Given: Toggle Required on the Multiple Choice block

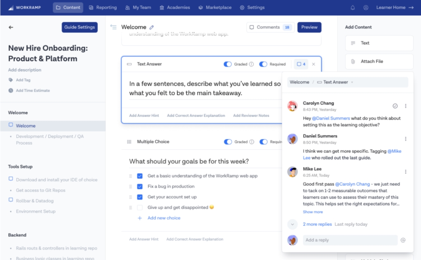Looking at the screenshot, I should 264,142.
